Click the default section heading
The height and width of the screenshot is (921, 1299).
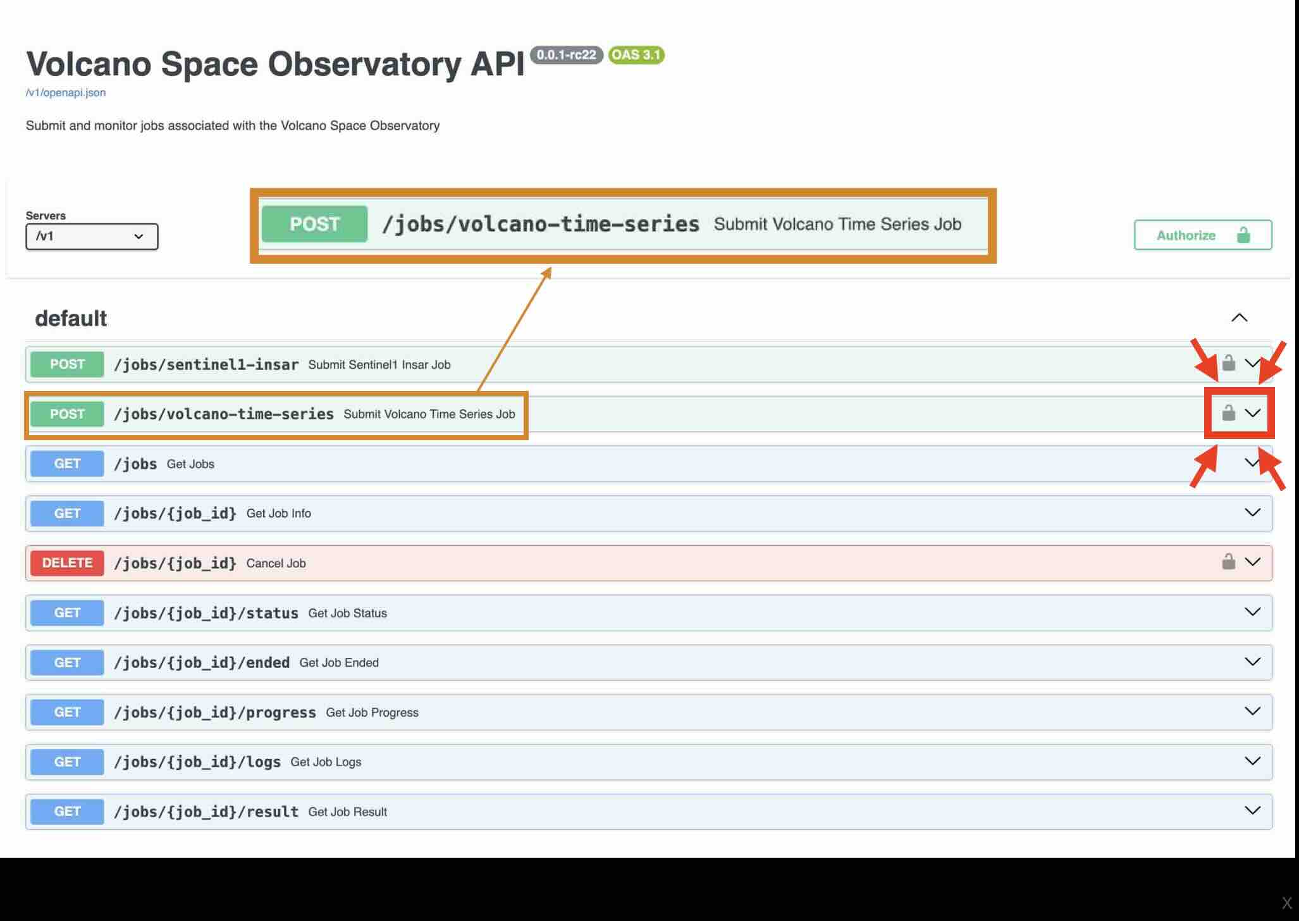pos(71,318)
